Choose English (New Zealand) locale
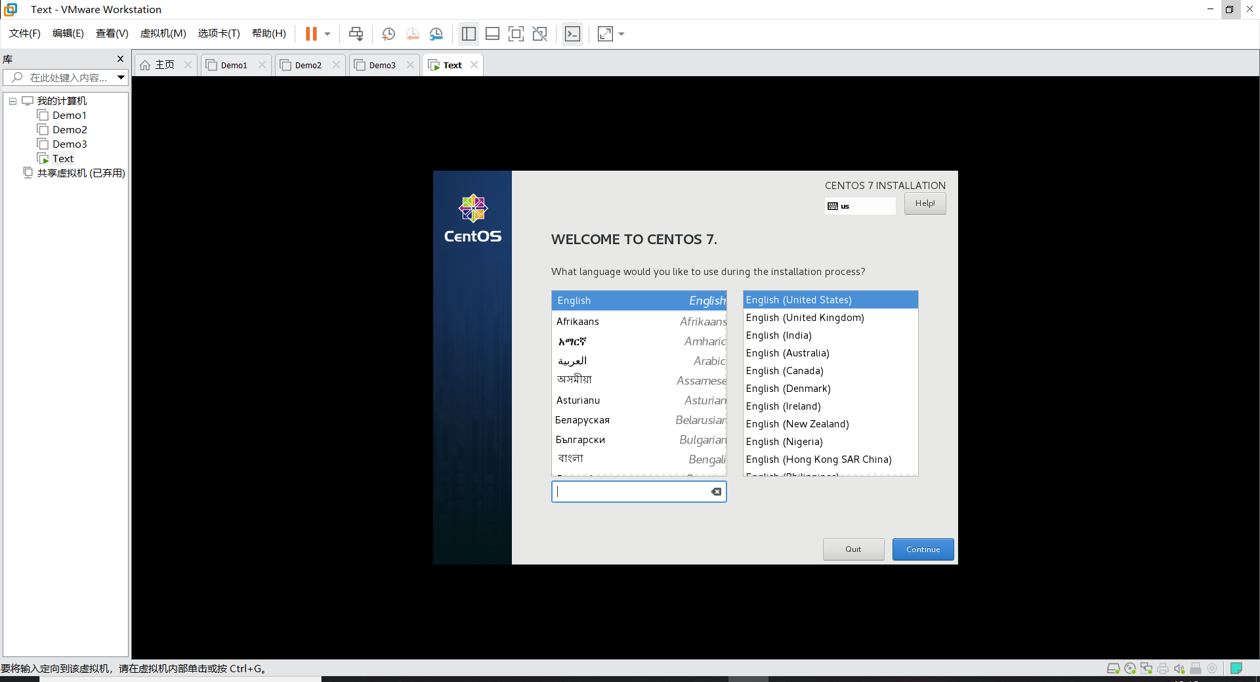This screenshot has width=1260, height=682. click(x=830, y=424)
